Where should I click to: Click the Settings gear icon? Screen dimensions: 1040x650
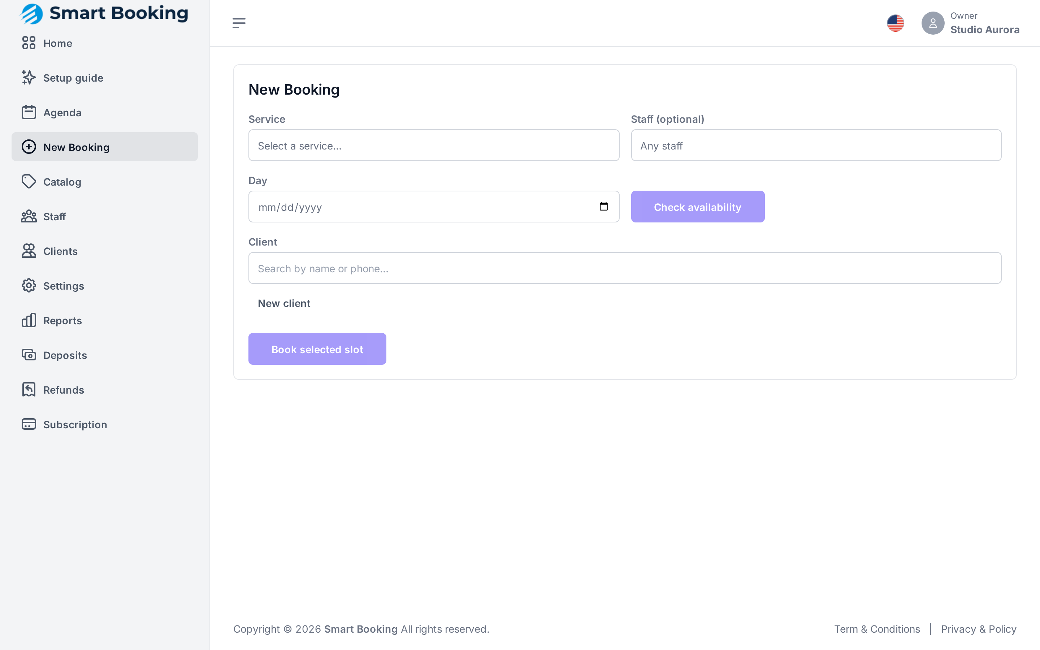pos(29,286)
